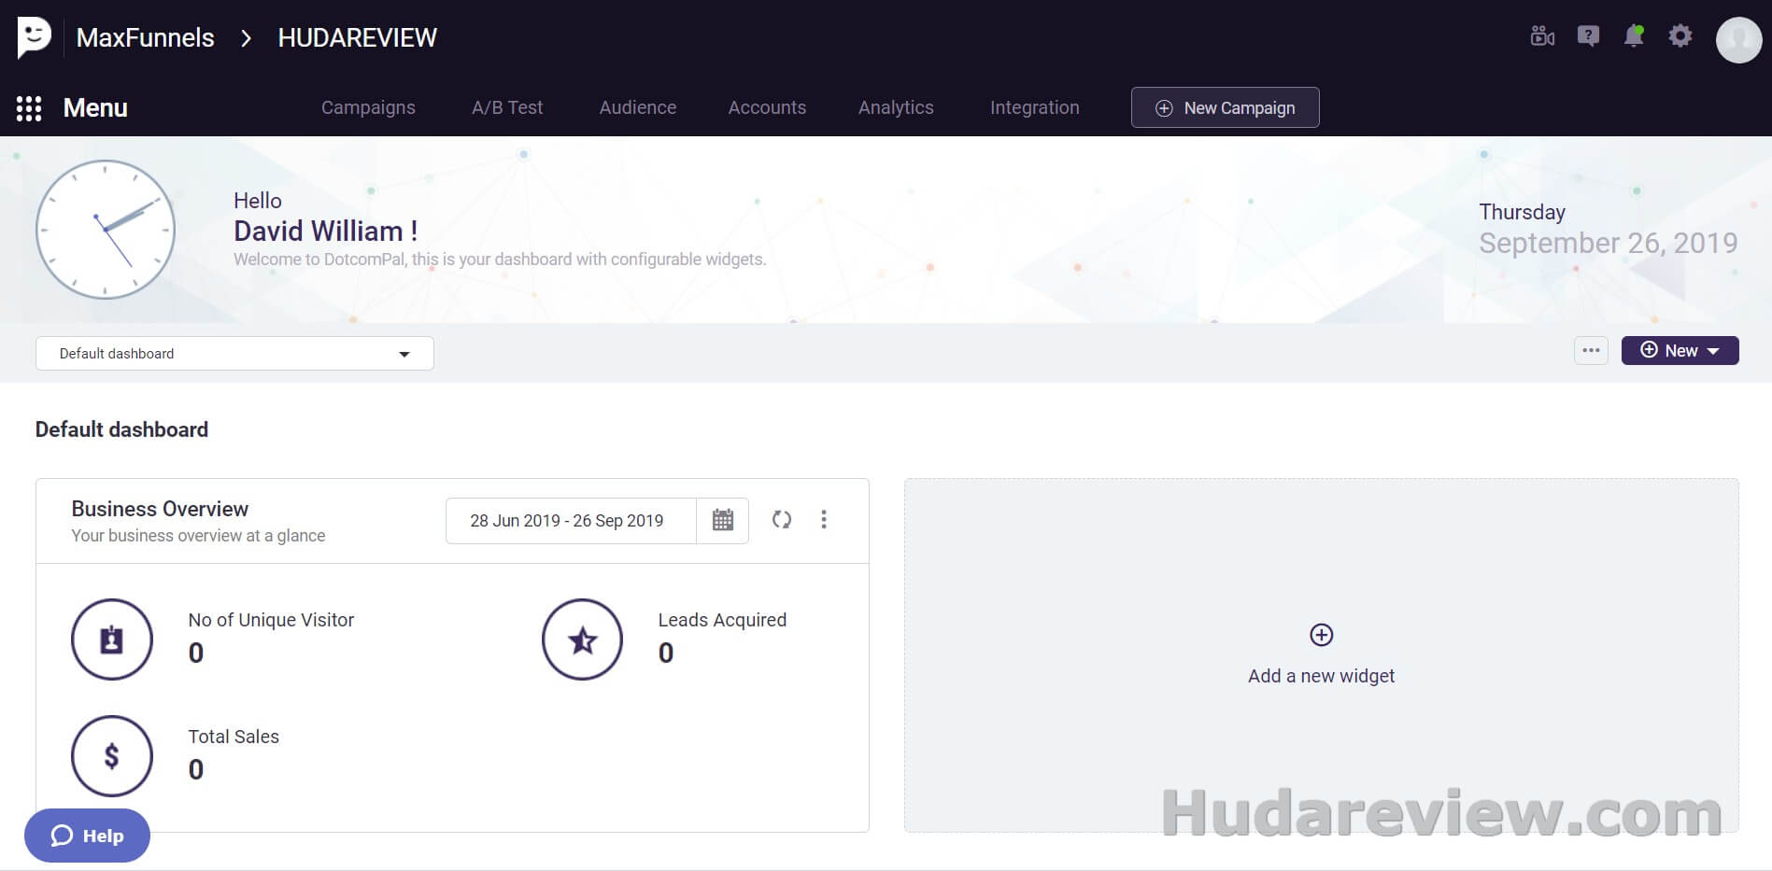Click the New Campaign button
This screenshot has height=871, width=1772.
1225,107
